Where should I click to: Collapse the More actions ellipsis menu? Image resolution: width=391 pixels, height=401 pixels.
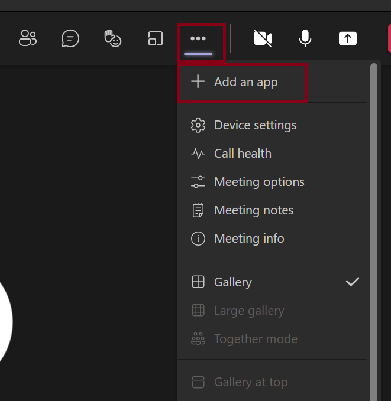pos(198,39)
